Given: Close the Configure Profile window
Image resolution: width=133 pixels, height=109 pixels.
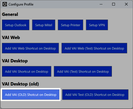Looking at the screenshot, I should pyautogui.click(x=126, y=4).
